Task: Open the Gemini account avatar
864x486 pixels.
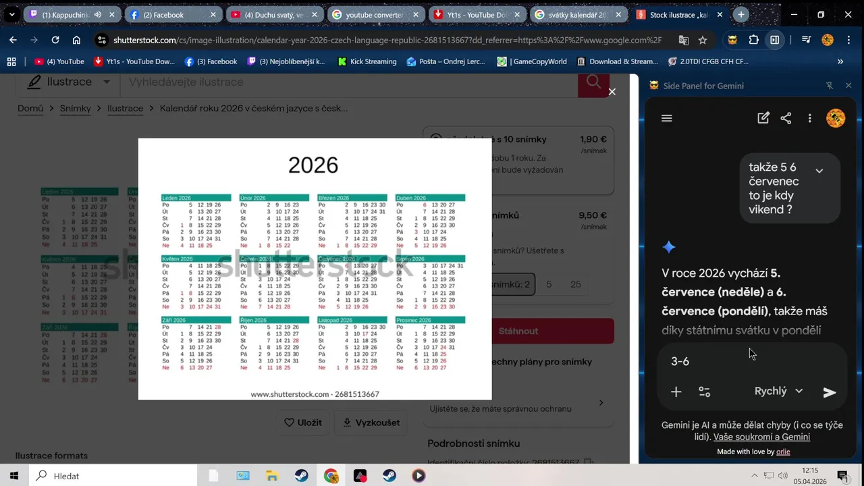Action: pyautogui.click(x=836, y=118)
